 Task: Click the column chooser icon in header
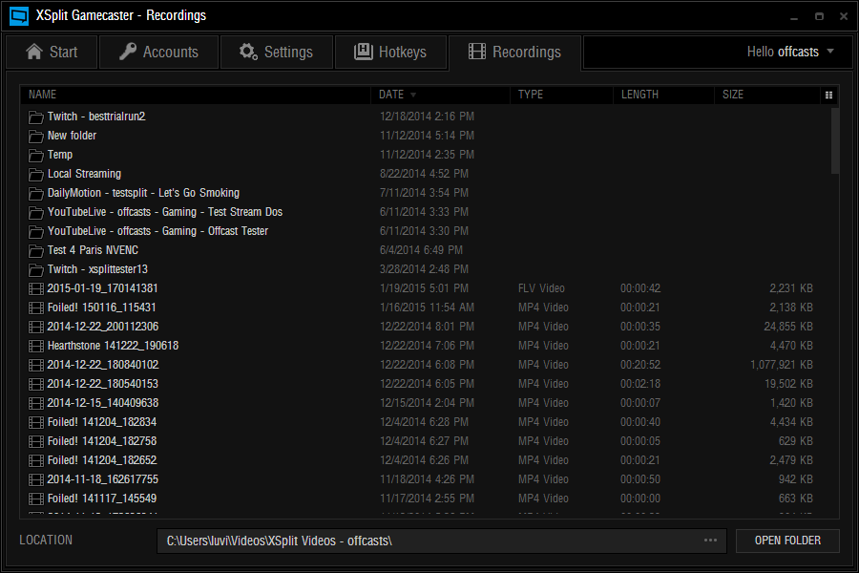[828, 95]
